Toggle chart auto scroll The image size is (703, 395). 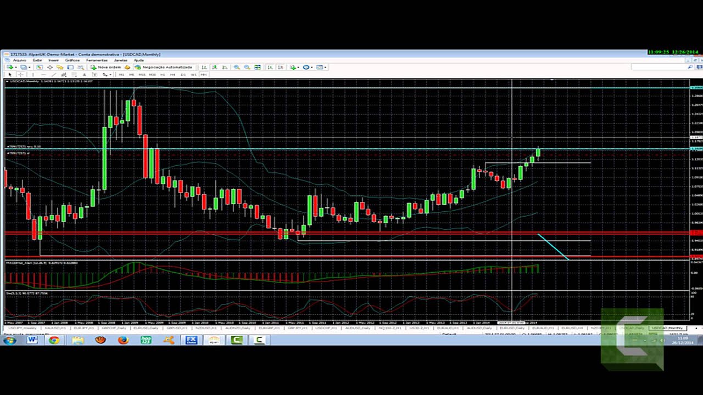pyautogui.click(x=270, y=67)
